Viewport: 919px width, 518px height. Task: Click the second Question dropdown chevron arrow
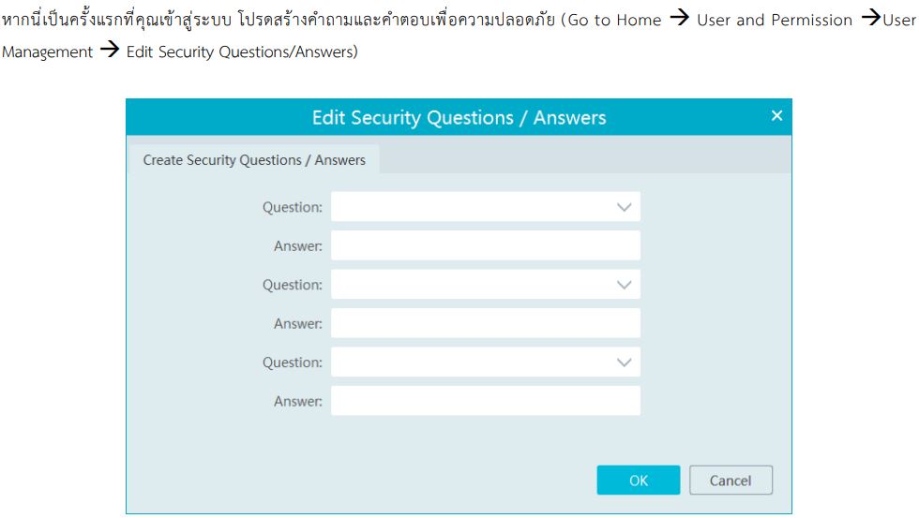point(625,285)
